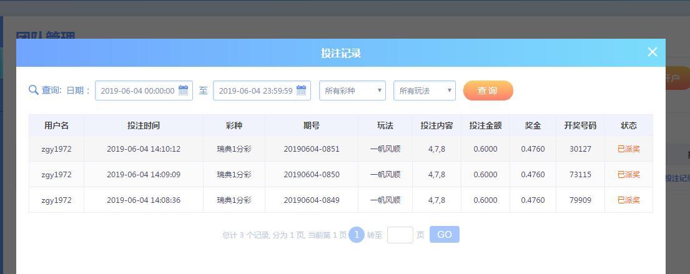Click the orange 查询 button

[x=488, y=91]
